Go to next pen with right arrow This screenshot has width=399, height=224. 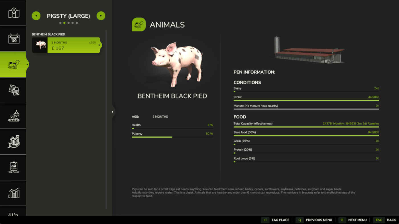point(101,16)
